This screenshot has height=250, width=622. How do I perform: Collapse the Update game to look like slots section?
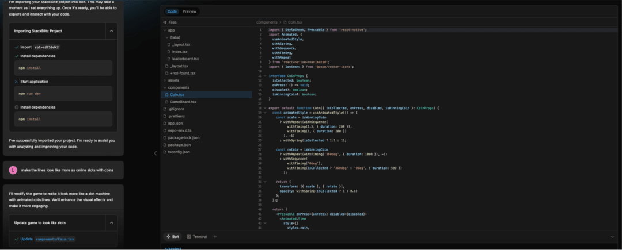click(x=111, y=222)
